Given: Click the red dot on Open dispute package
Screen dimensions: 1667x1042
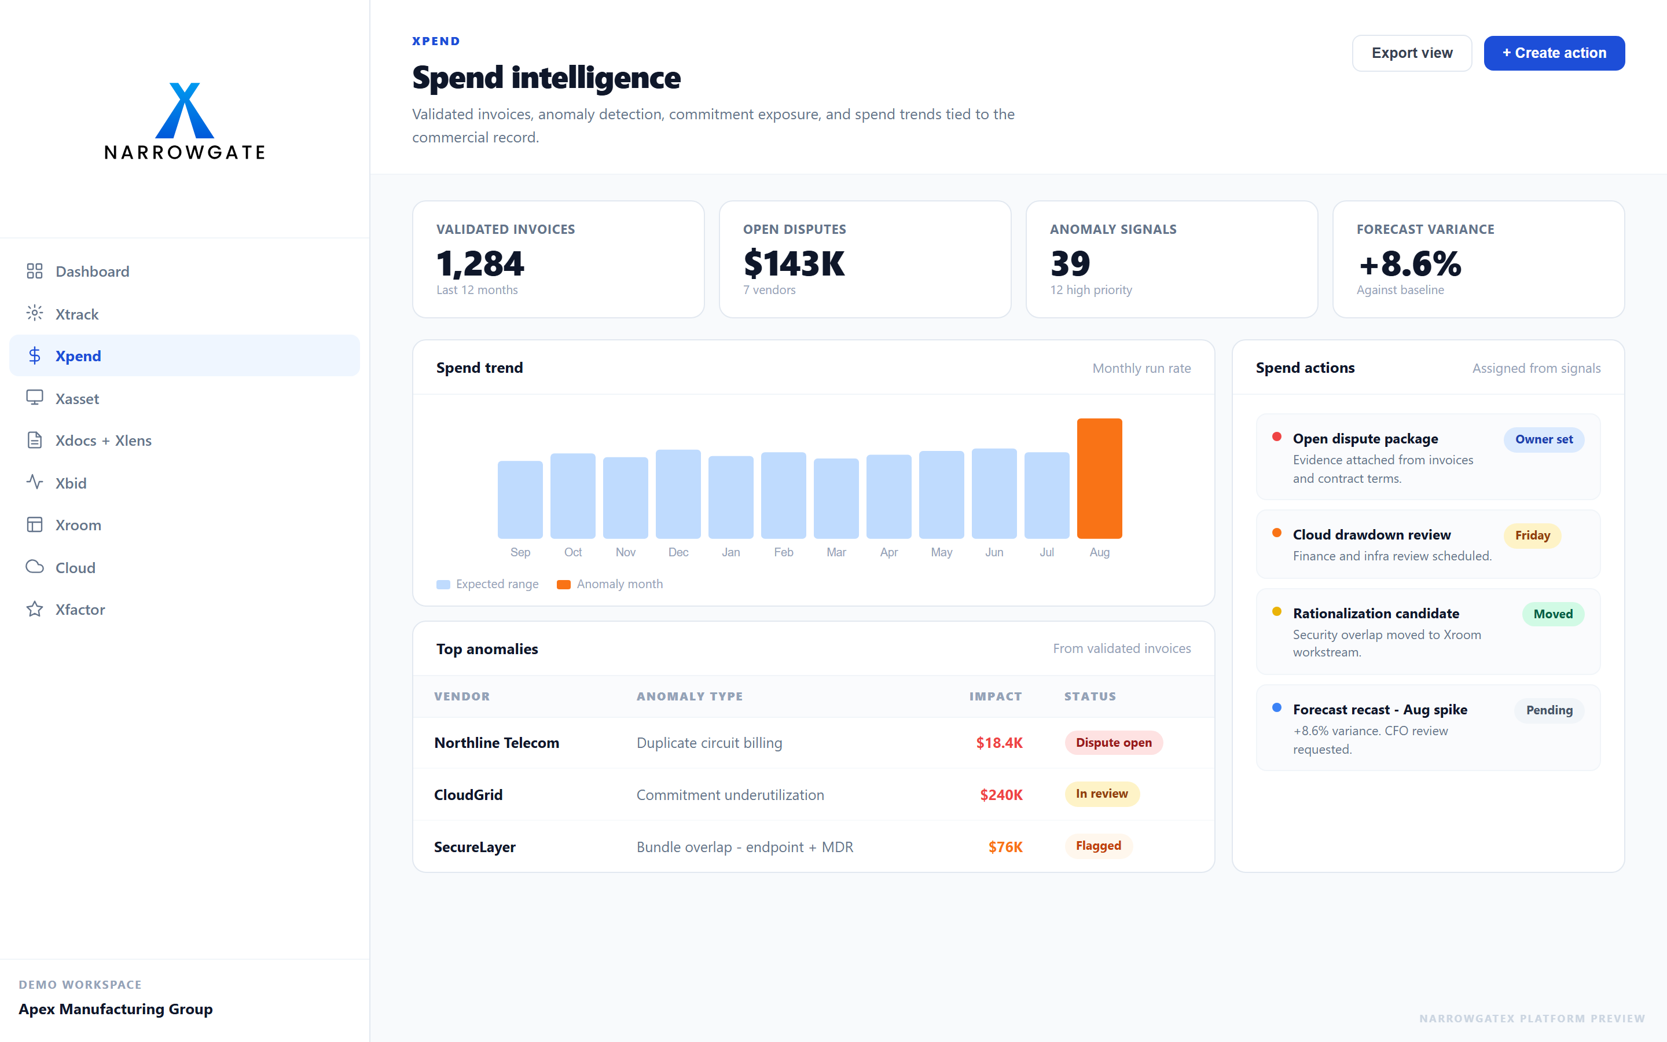Looking at the screenshot, I should 1276,437.
